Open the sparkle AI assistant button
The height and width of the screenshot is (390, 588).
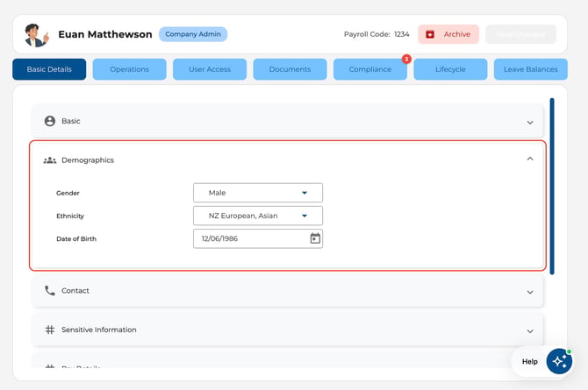[559, 362]
